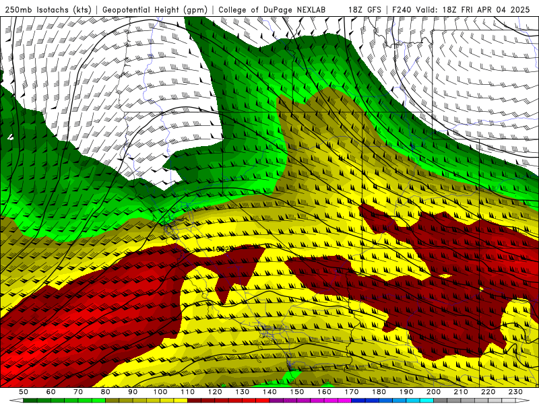The width and height of the screenshot is (539, 404).
Task: Click the 150 value on the color scale
Action: [x=297, y=392]
